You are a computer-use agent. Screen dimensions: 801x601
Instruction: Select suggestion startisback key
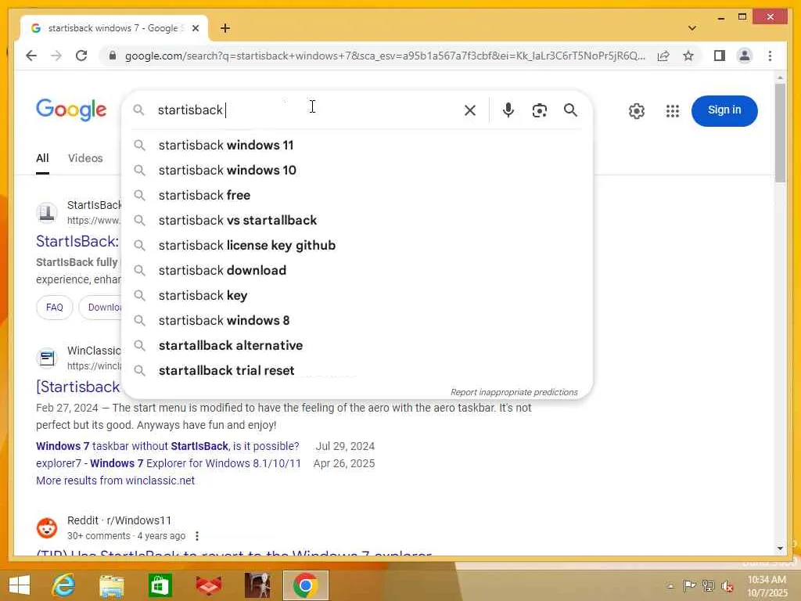coord(357,295)
